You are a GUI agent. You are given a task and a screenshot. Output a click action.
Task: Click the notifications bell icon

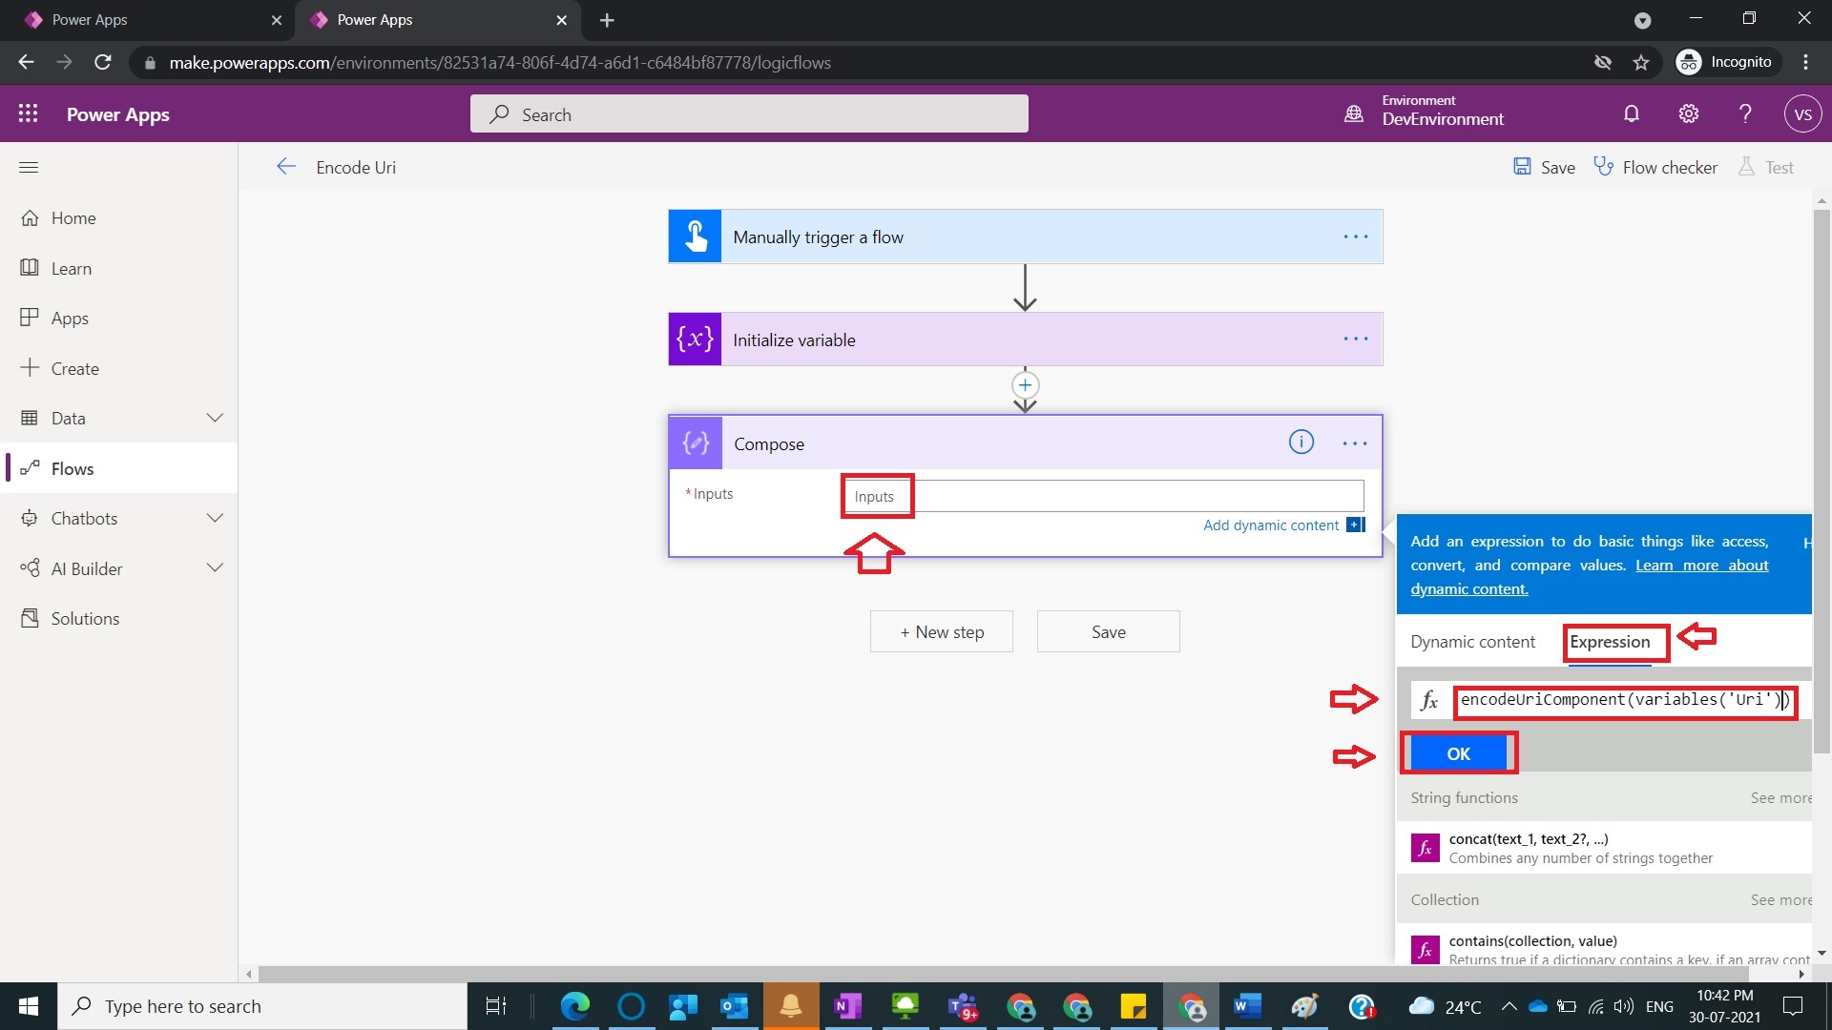coord(1632,113)
